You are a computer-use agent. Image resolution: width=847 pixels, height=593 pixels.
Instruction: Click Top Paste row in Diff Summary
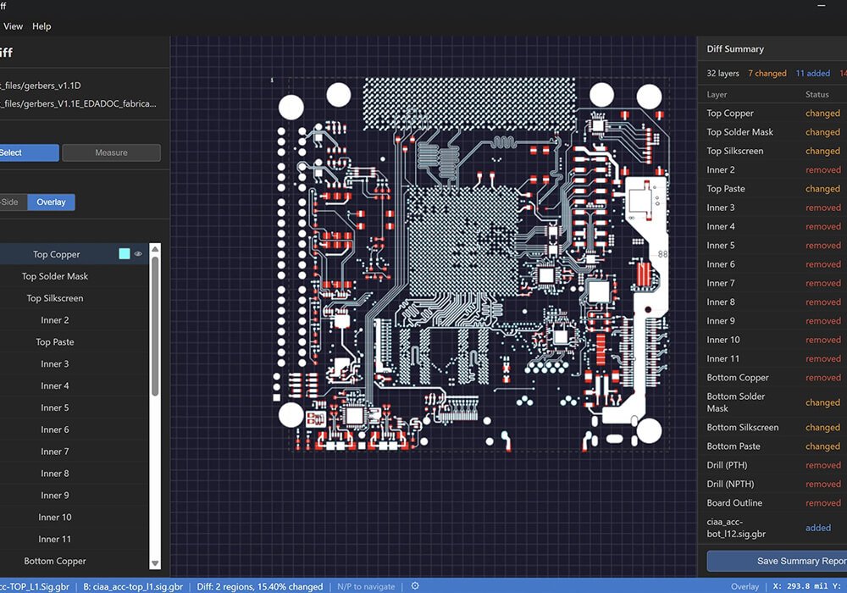772,188
